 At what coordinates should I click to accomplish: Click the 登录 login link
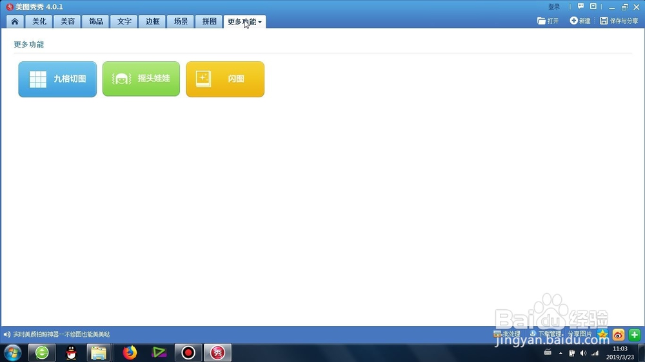tap(554, 7)
